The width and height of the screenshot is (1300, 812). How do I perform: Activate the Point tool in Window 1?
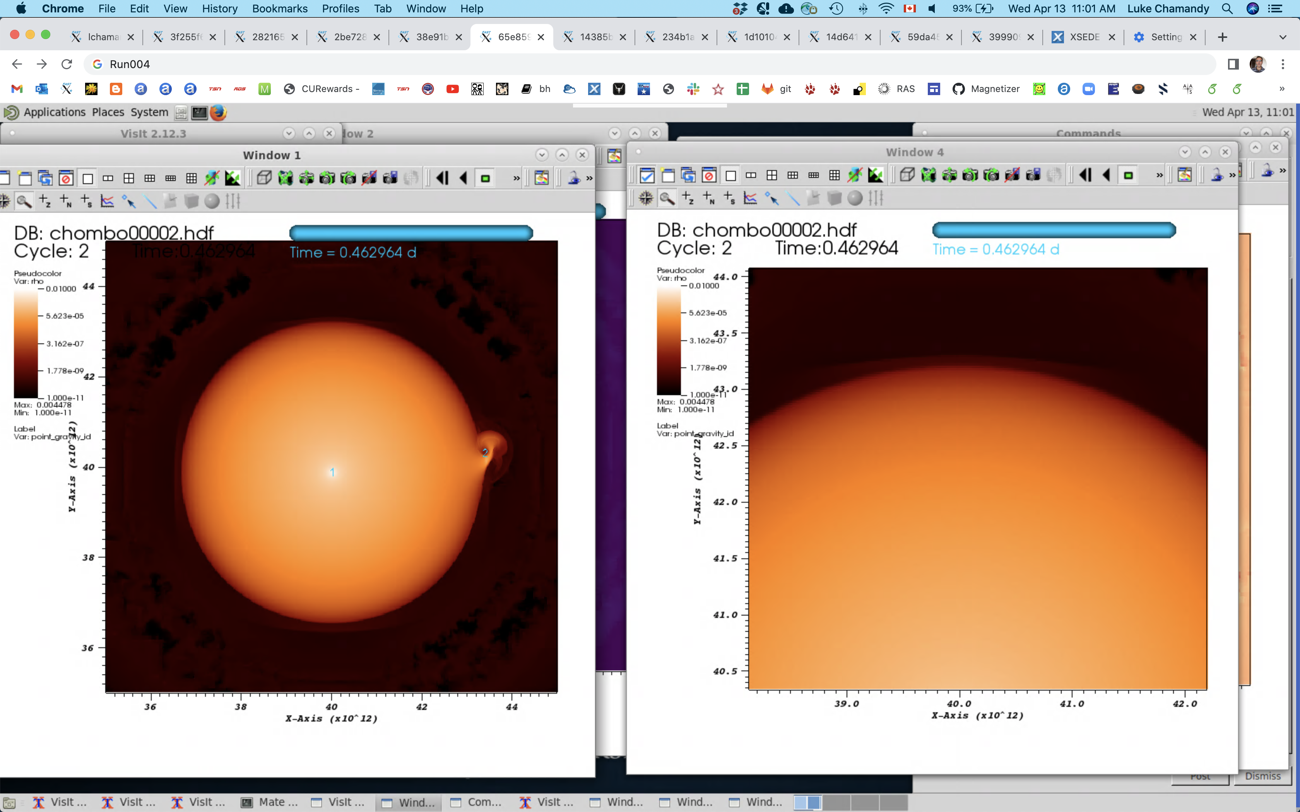(129, 201)
